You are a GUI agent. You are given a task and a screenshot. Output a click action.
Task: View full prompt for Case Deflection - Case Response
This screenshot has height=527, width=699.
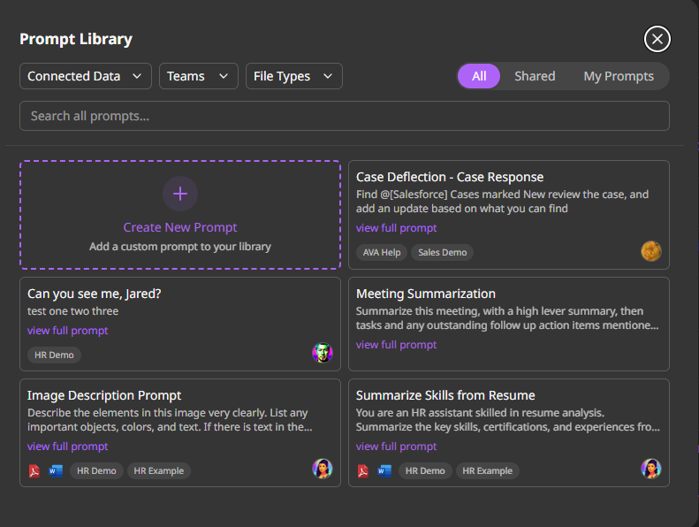tap(396, 228)
